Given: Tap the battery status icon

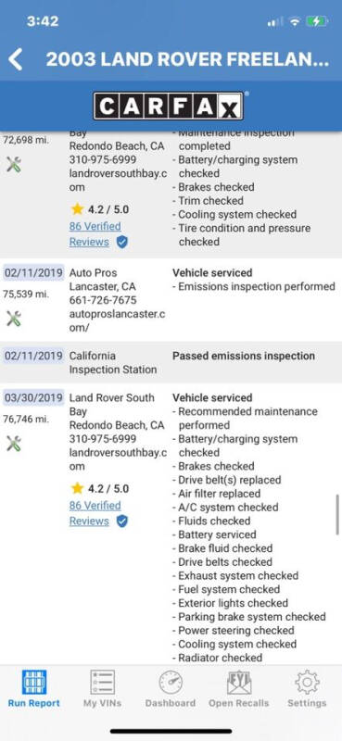Looking at the screenshot, I should point(316,21).
